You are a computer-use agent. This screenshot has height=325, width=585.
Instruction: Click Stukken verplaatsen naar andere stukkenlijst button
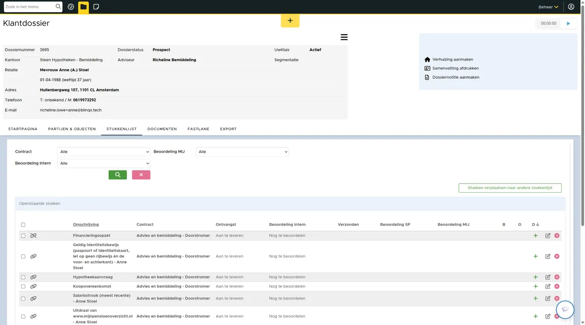[510, 188]
